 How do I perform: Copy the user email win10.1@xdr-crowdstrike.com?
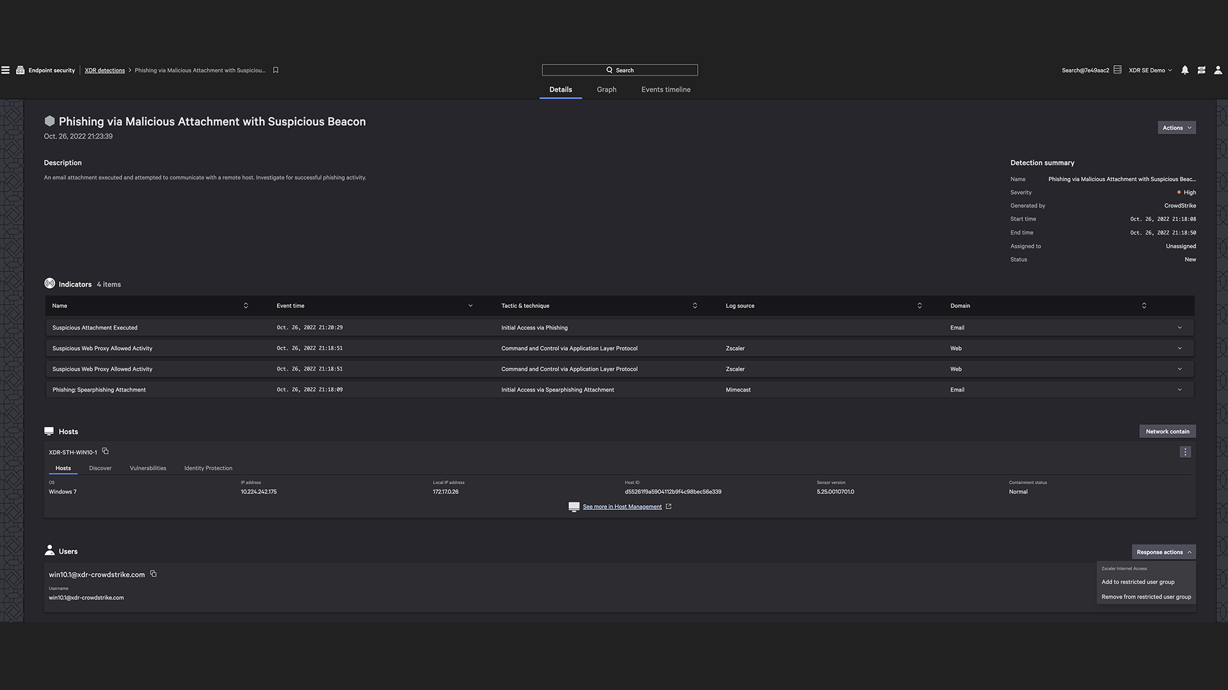pyautogui.click(x=153, y=574)
